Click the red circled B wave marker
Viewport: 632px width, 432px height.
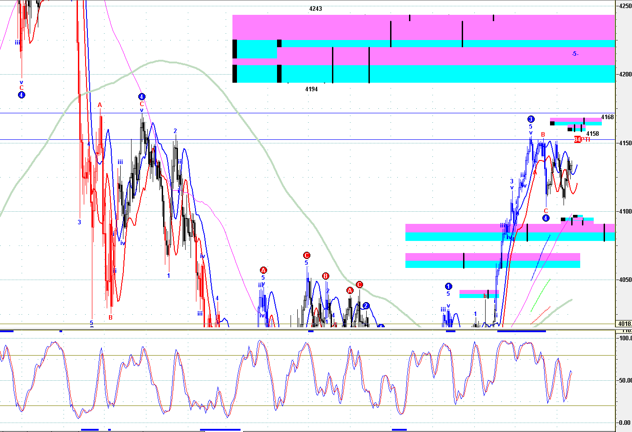(x=326, y=276)
